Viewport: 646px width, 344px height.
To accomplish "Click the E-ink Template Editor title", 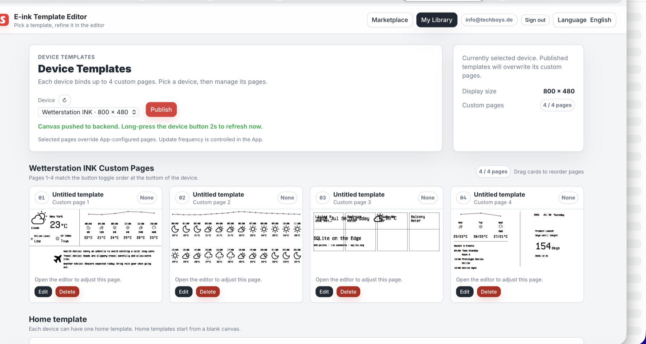I will [50, 17].
